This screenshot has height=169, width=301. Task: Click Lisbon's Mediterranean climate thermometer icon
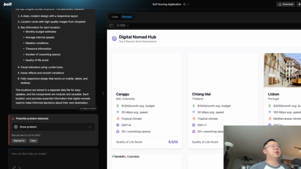[x=269, y=119]
